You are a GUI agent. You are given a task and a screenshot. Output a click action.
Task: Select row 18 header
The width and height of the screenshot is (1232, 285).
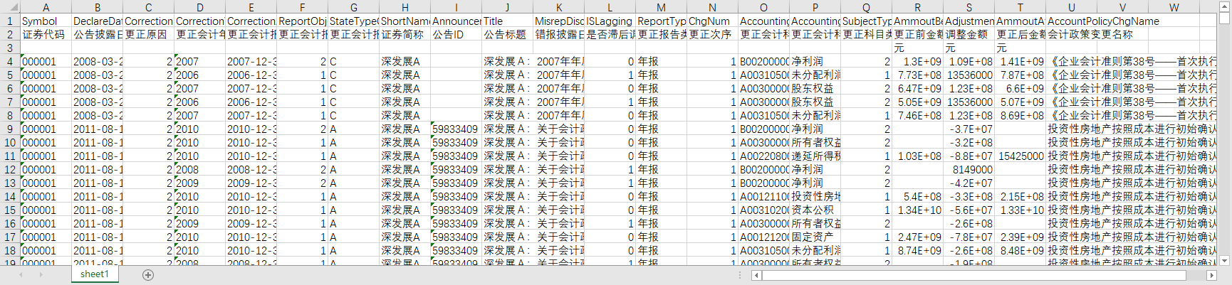click(x=10, y=250)
